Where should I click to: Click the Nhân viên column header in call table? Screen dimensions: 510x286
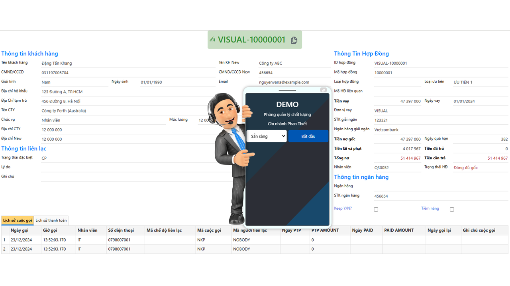click(91, 230)
